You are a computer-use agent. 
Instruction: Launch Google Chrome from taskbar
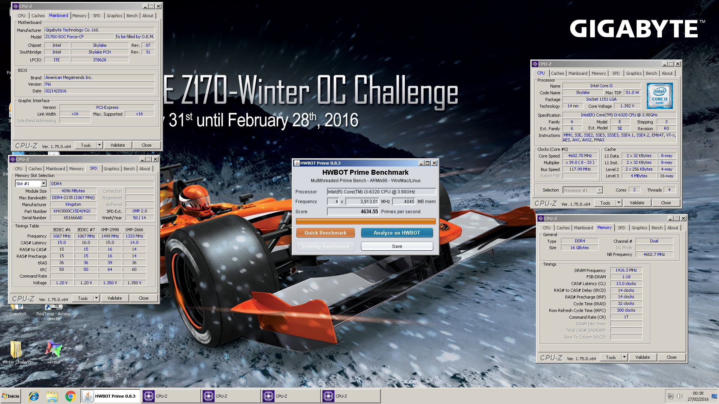point(70,396)
